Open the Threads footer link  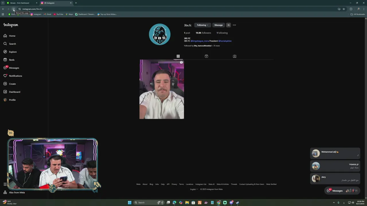[x=234, y=184]
